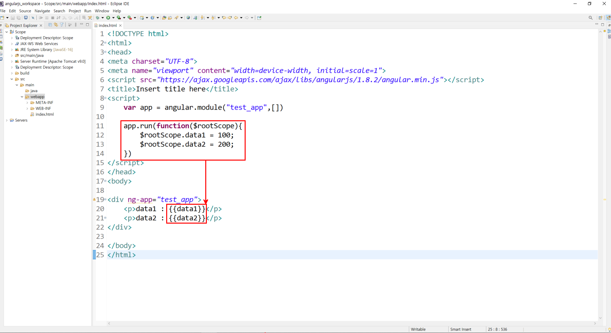Click the Last Edit Location icon
Screen dimensions: 611x333
224,18
